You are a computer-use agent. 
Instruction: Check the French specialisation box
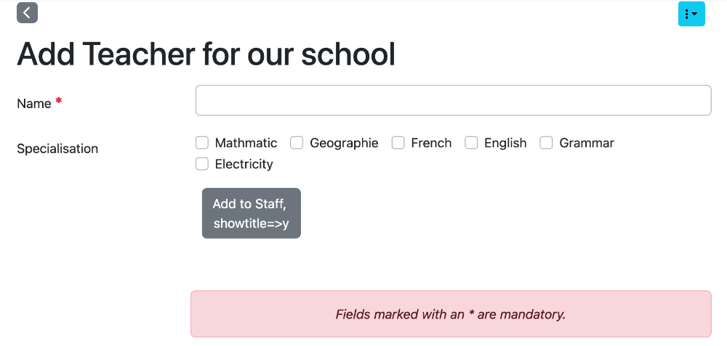[398, 143]
